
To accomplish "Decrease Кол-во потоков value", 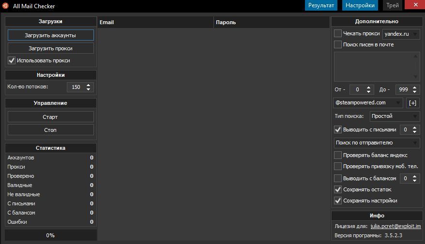I will [x=89, y=89].
